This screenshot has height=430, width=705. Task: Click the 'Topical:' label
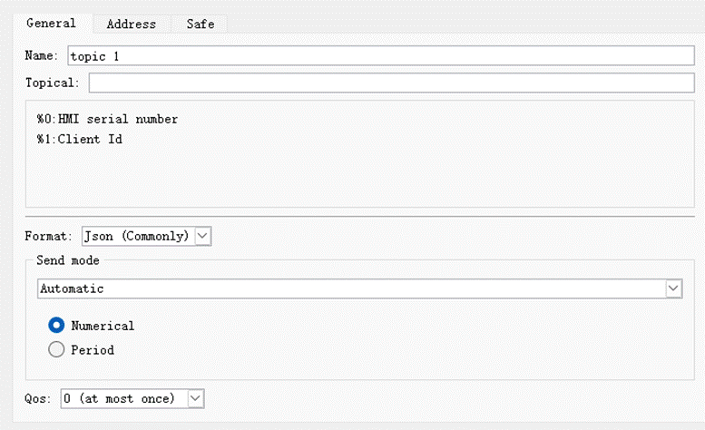[53, 83]
